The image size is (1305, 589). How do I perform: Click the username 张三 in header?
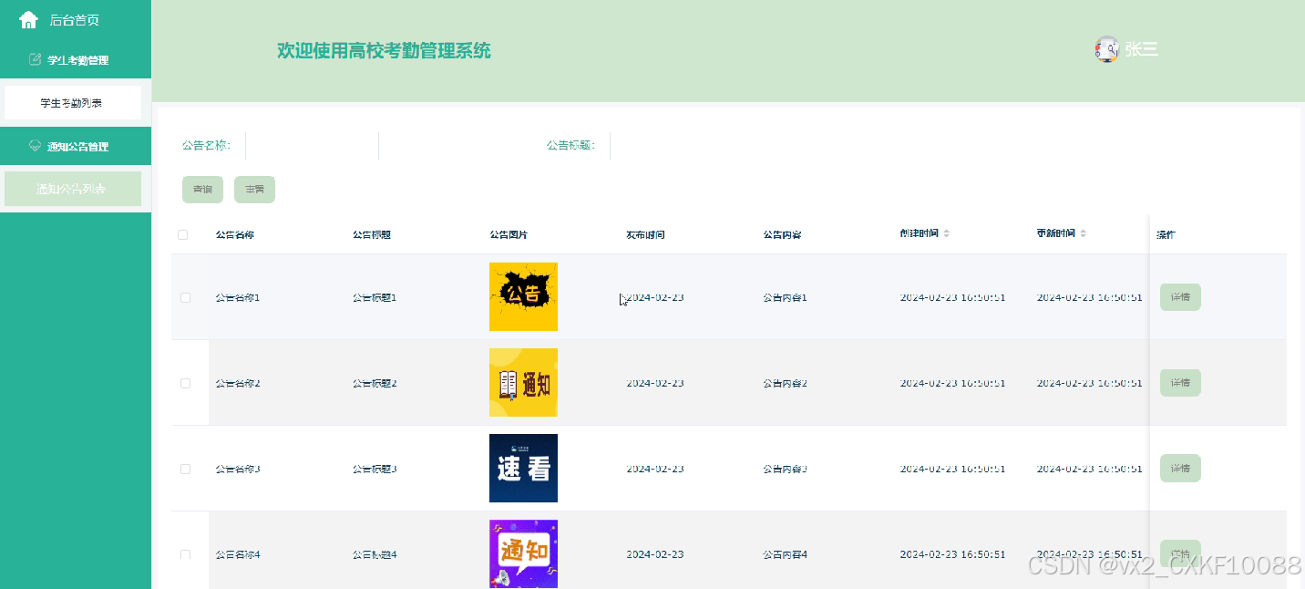click(1141, 49)
